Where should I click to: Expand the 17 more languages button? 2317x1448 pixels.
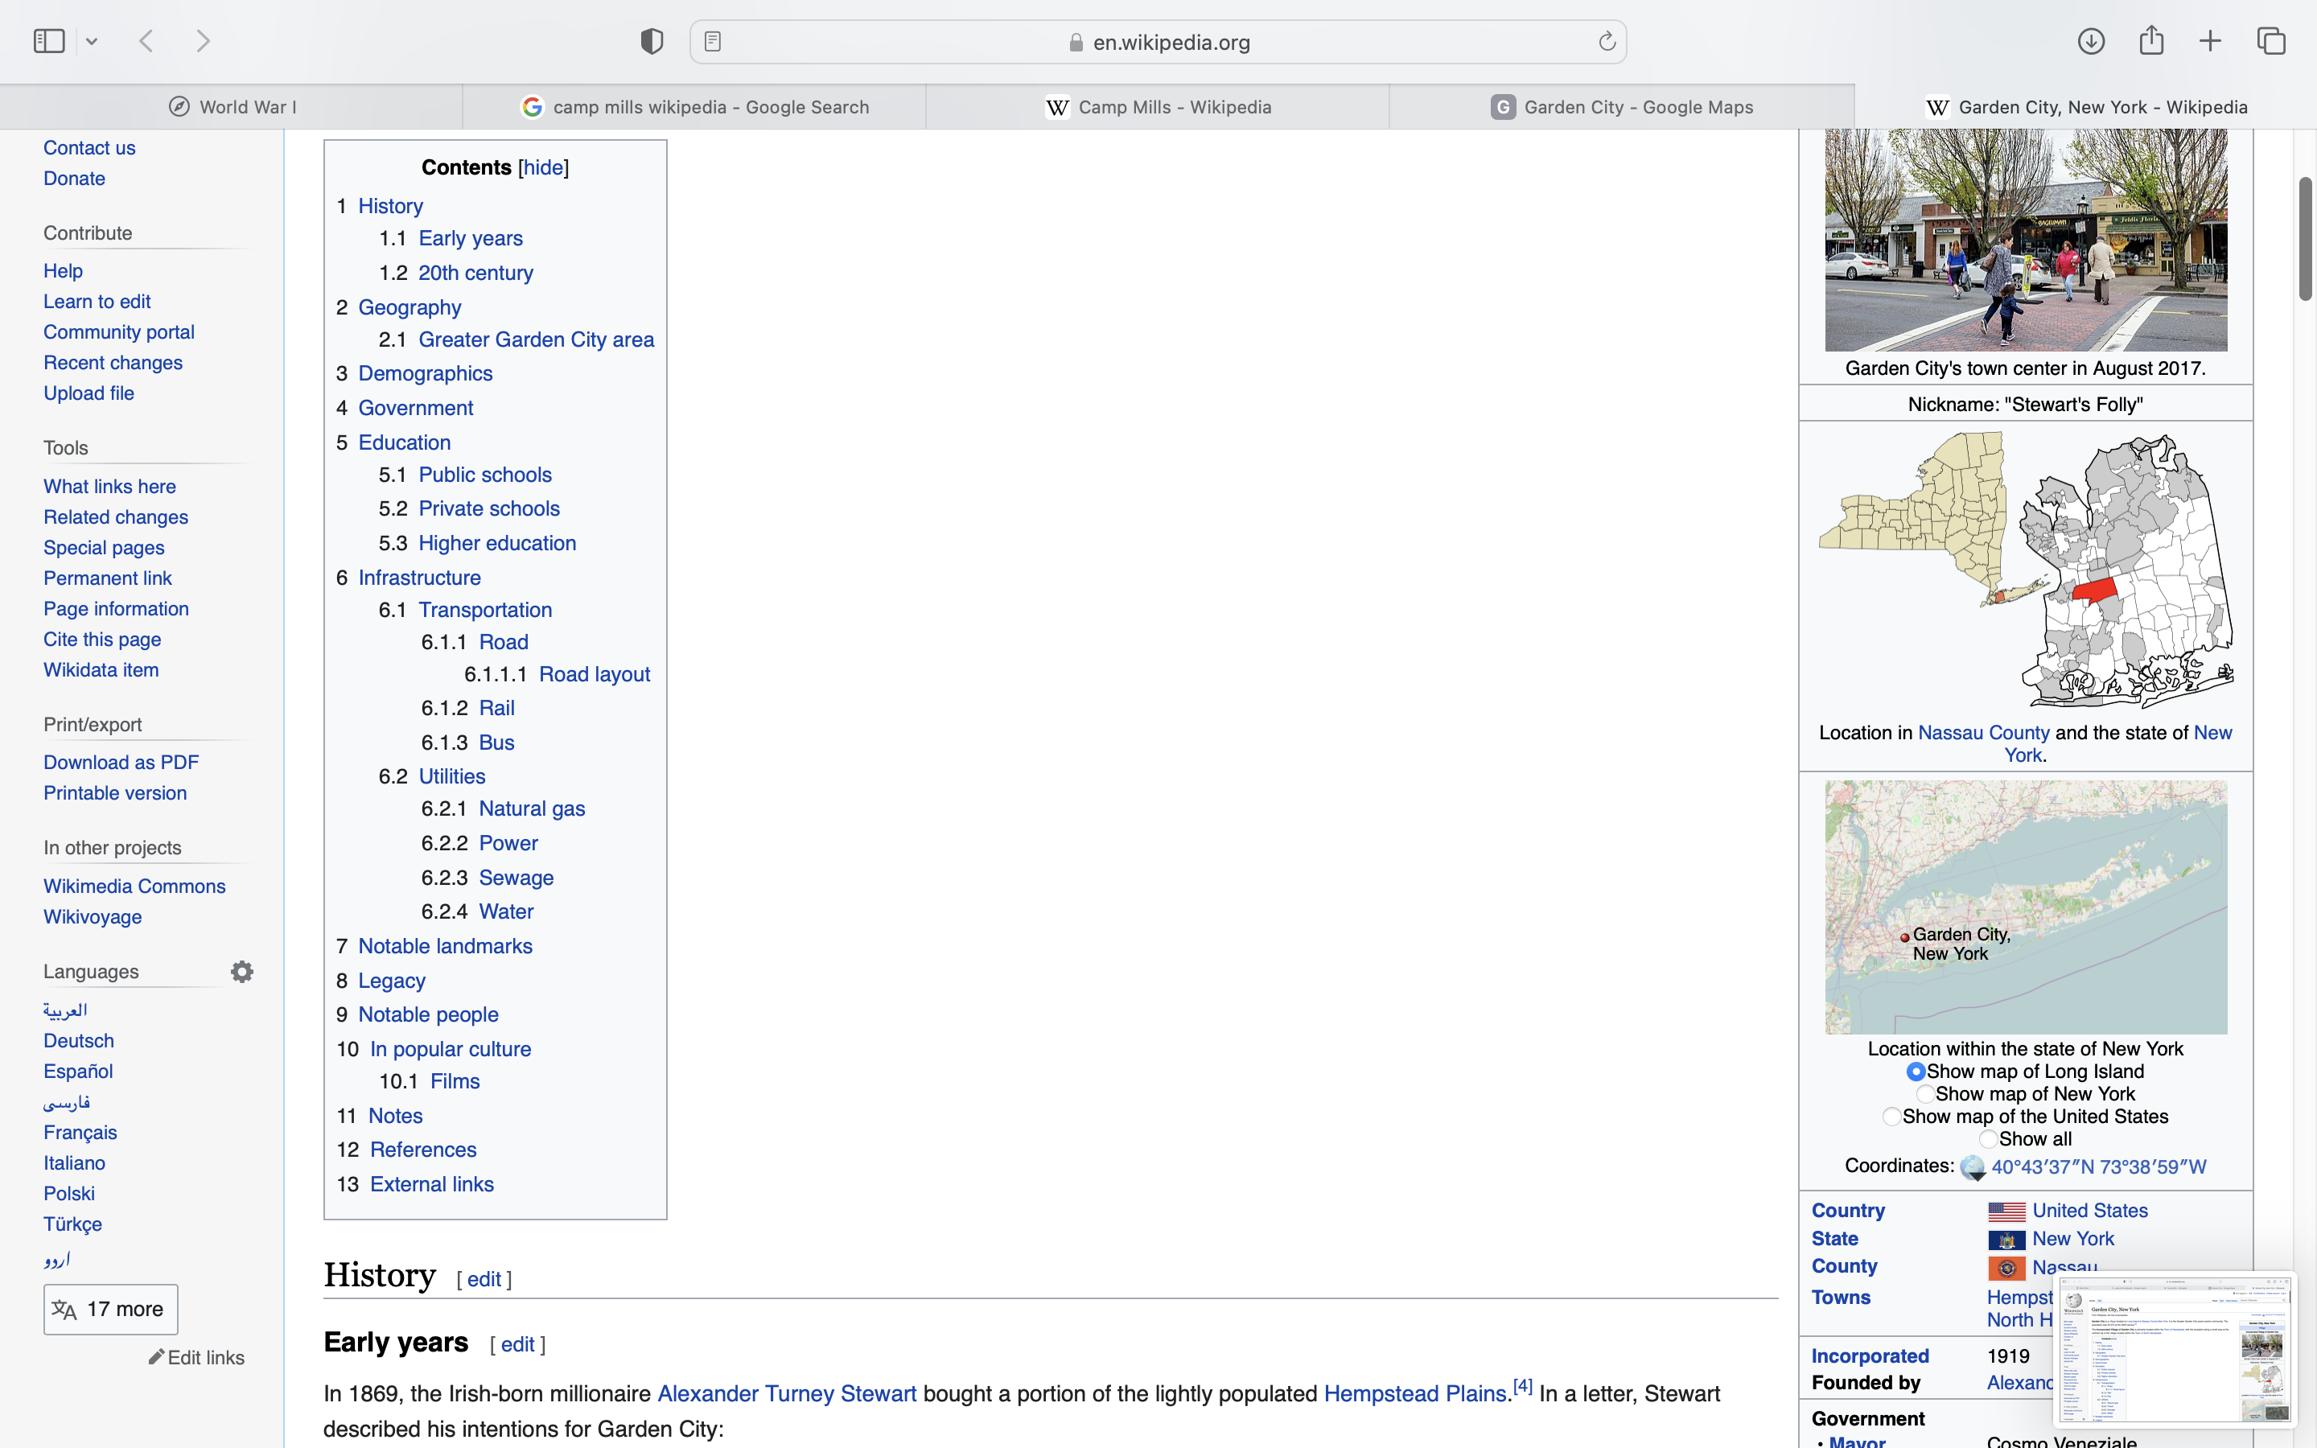(111, 1309)
